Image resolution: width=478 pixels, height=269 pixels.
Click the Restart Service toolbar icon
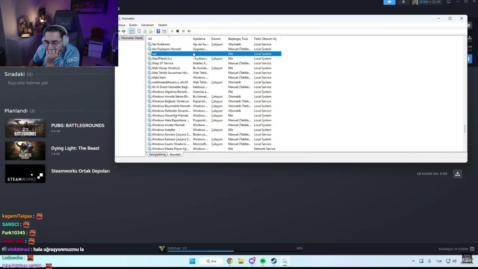pyautogui.click(x=189, y=31)
